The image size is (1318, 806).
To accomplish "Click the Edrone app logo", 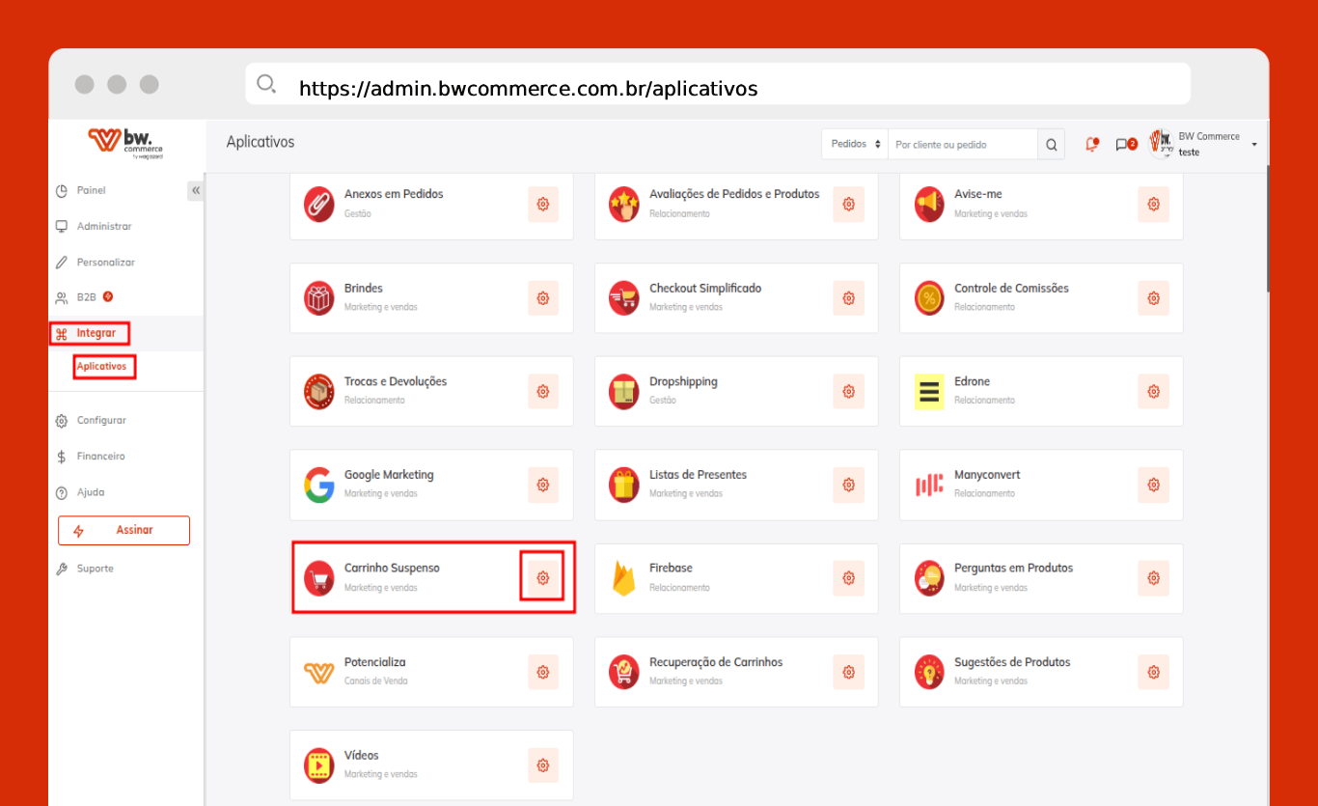I will [929, 391].
